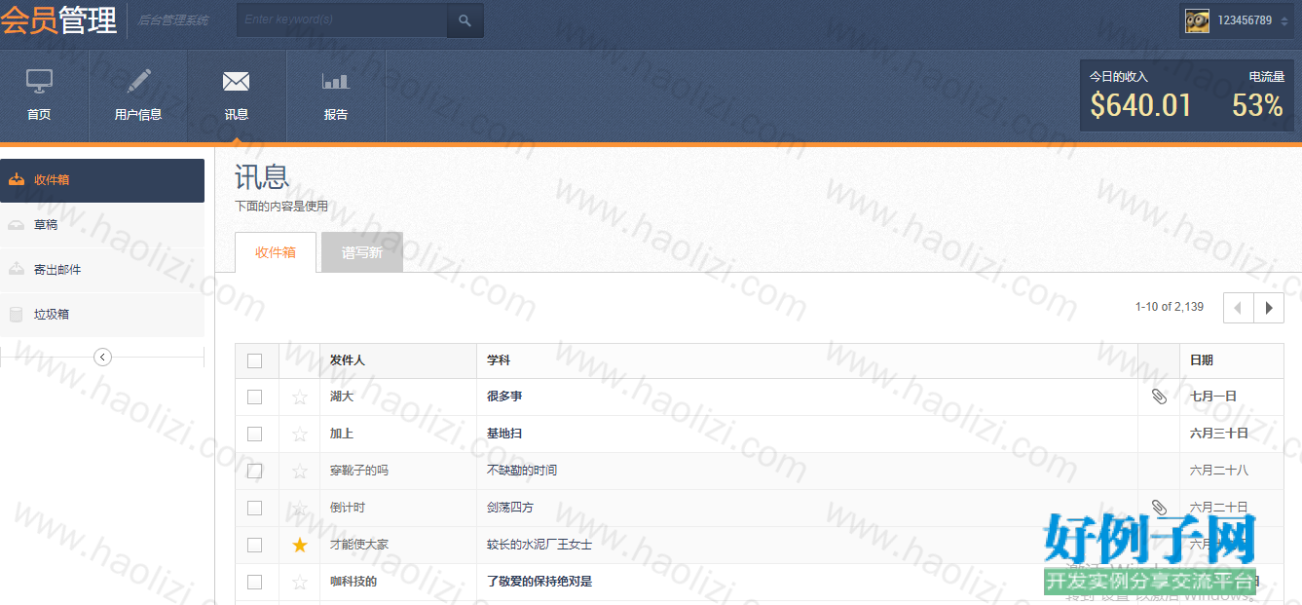The height and width of the screenshot is (605, 1302).
Task: Click the 电流量 53% stat
Action: [1258, 95]
